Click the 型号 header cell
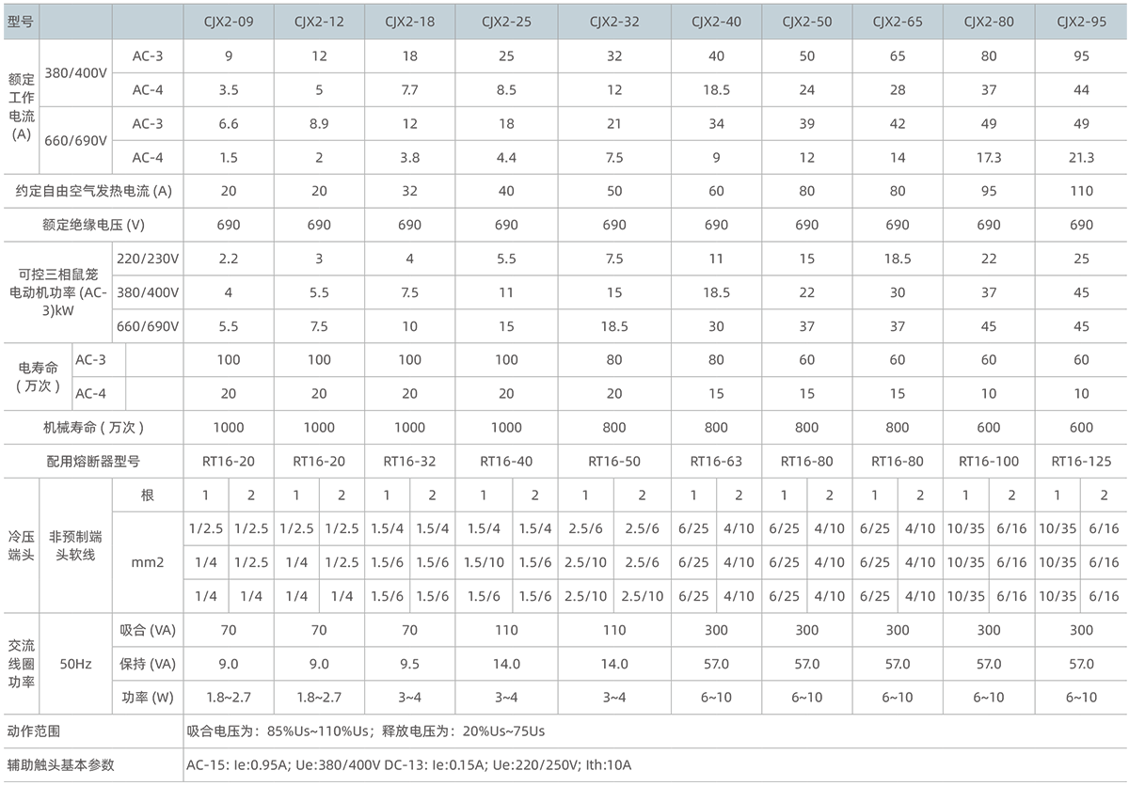The image size is (1129, 786). (x=18, y=18)
